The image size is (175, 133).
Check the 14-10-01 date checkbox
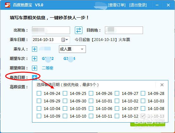91,101
